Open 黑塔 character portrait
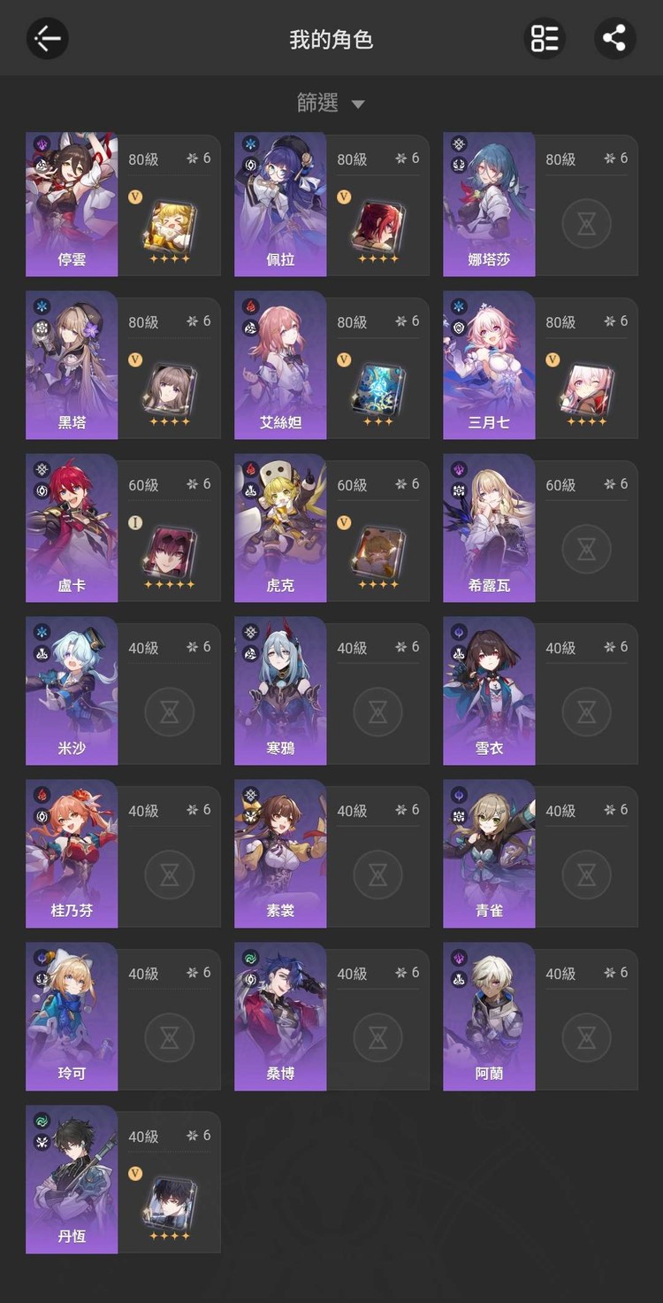 pos(72,366)
